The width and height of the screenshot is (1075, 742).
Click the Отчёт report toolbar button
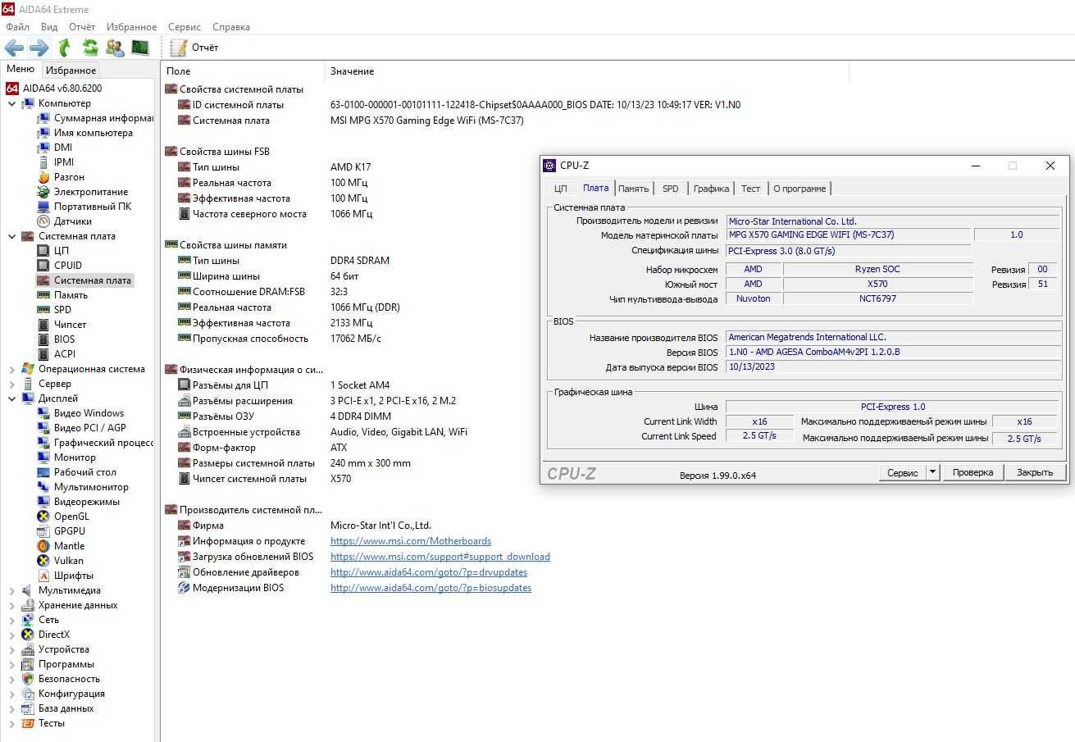pos(194,48)
